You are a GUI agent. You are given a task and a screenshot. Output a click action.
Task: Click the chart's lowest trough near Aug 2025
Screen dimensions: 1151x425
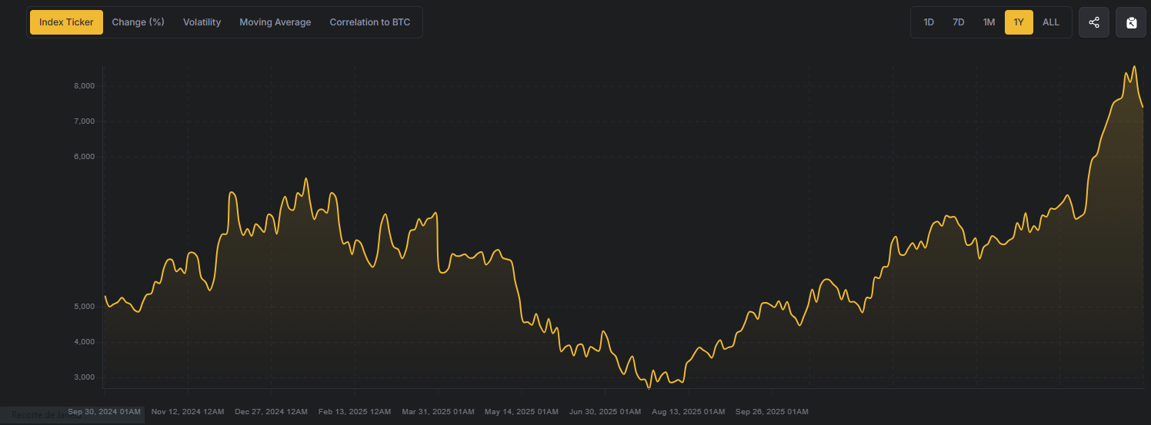pyautogui.click(x=649, y=387)
